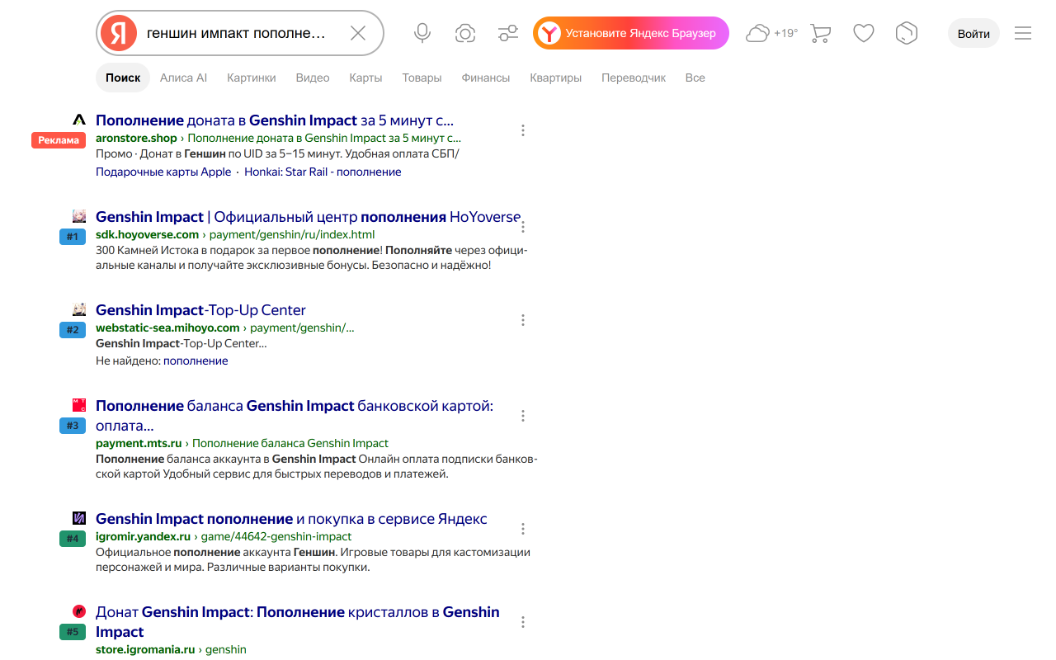Screen dimensions: 1056x660
Task: Click the Войти login button
Action: click(974, 33)
